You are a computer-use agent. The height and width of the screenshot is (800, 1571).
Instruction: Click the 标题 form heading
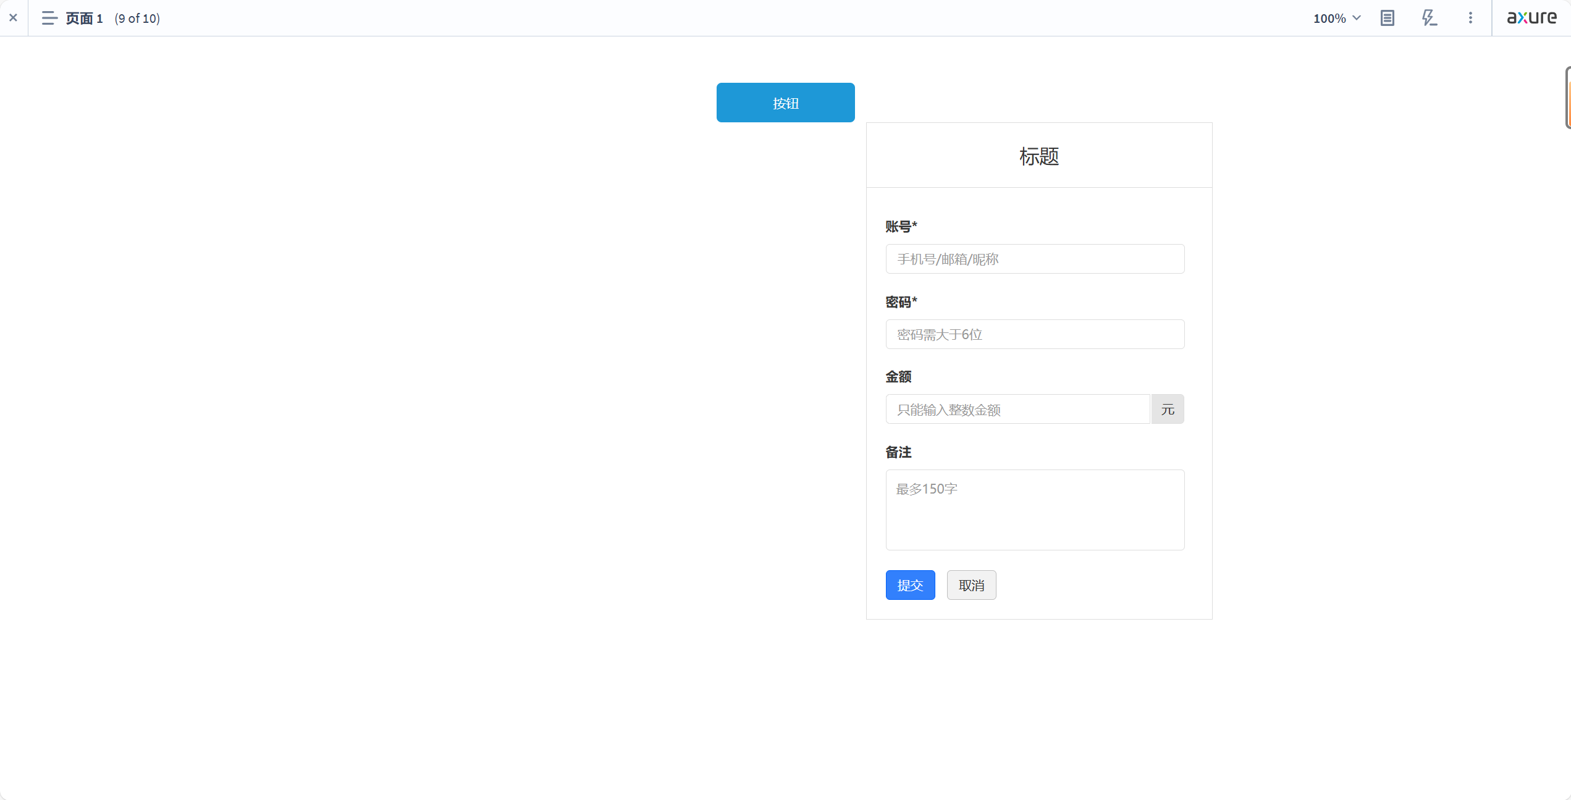(x=1039, y=156)
